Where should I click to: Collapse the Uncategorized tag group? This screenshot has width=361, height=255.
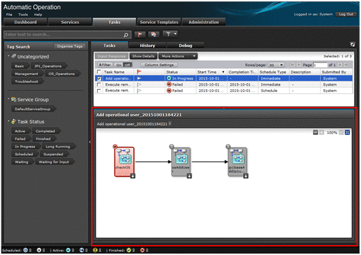click(x=8, y=56)
